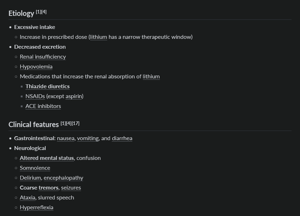Open the nausea link

click(x=66, y=138)
